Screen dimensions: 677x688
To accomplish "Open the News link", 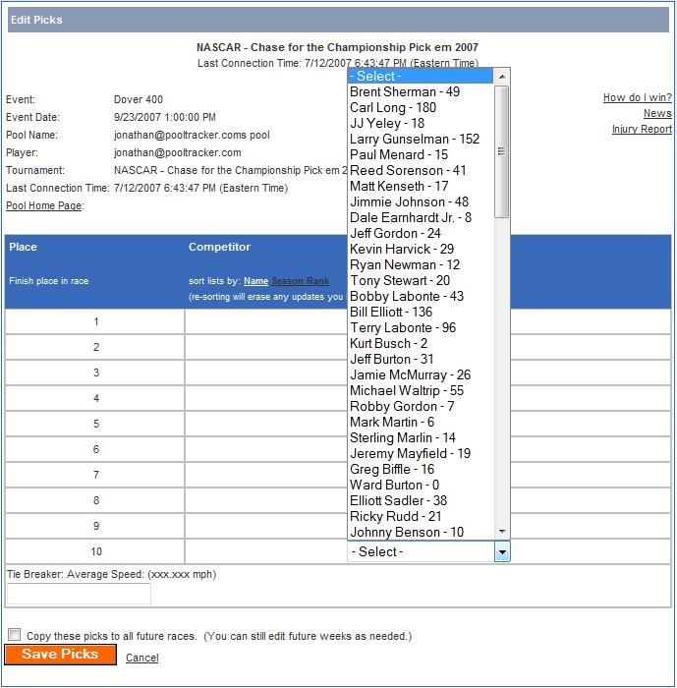I will (x=657, y=113).
